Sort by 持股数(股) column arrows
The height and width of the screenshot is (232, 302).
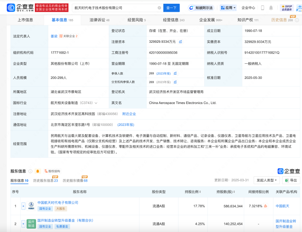(x=234, y=192)
